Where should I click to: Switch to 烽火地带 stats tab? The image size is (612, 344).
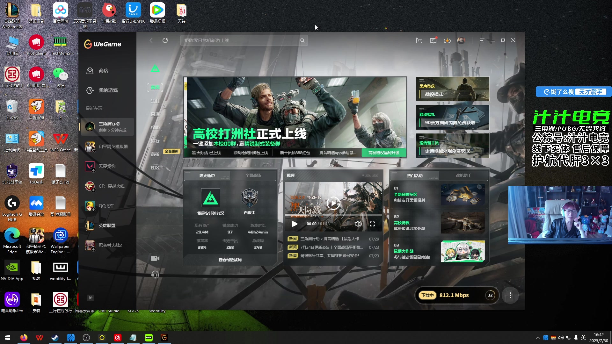click(x=207, y=176)
